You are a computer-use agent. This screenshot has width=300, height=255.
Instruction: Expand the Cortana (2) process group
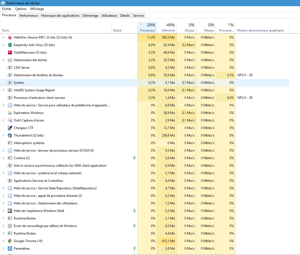coord(3,158)
